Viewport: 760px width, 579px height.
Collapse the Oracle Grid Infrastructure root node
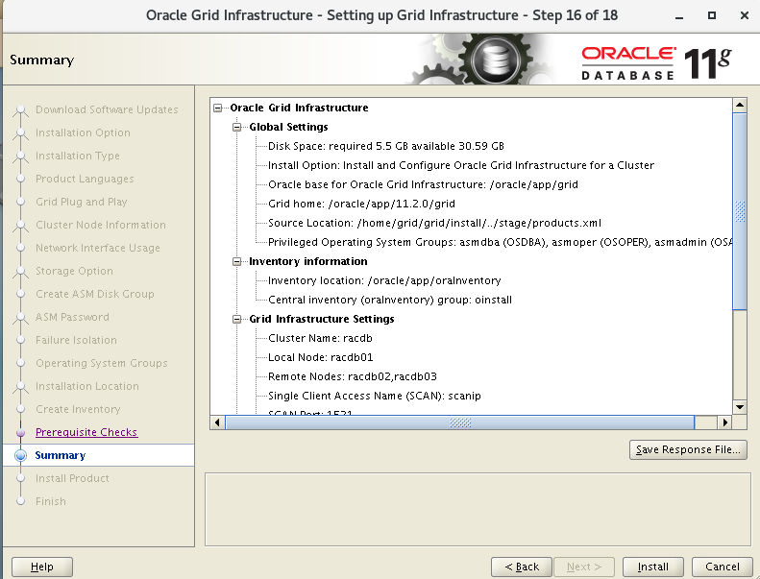tap(218, 108)
